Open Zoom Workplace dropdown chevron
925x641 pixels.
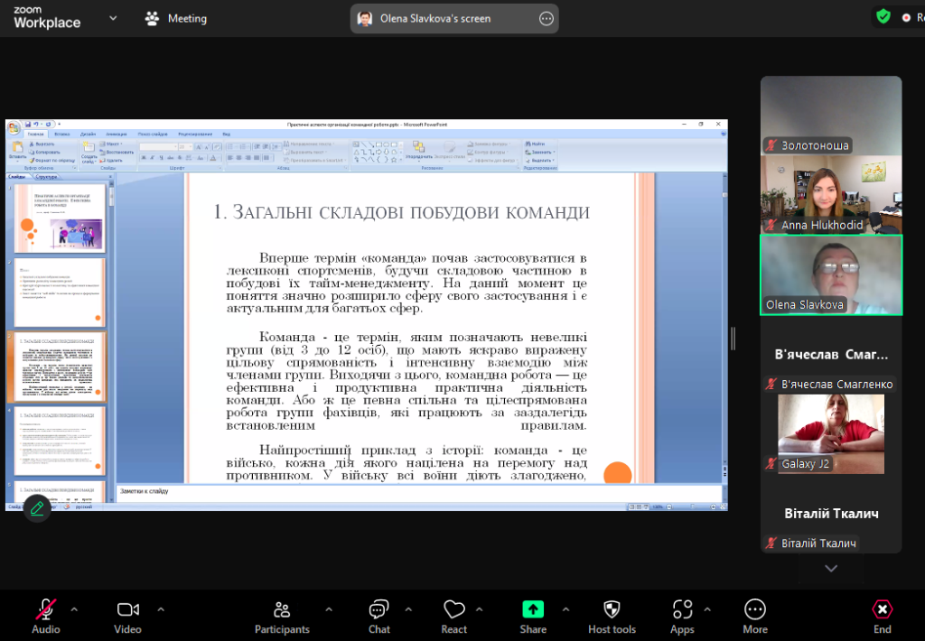(113, 18)
